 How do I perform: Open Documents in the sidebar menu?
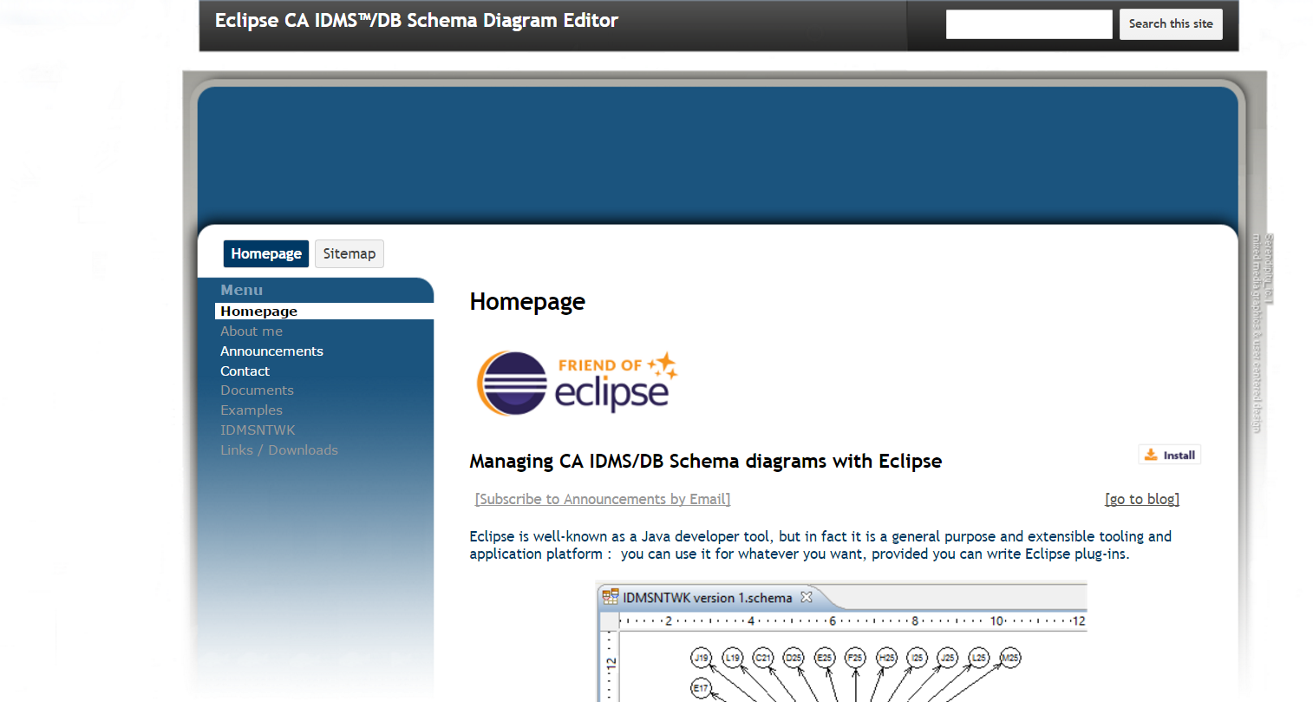[257, 390]
